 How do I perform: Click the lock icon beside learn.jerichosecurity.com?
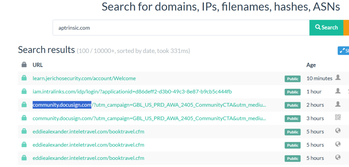coord(24,78)
